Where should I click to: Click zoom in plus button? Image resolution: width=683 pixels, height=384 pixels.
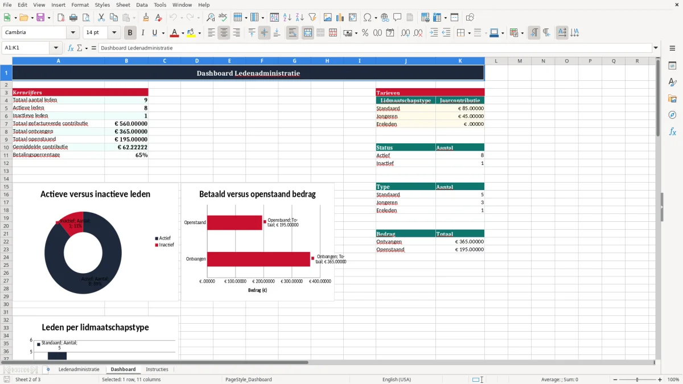tap(660, 379)
